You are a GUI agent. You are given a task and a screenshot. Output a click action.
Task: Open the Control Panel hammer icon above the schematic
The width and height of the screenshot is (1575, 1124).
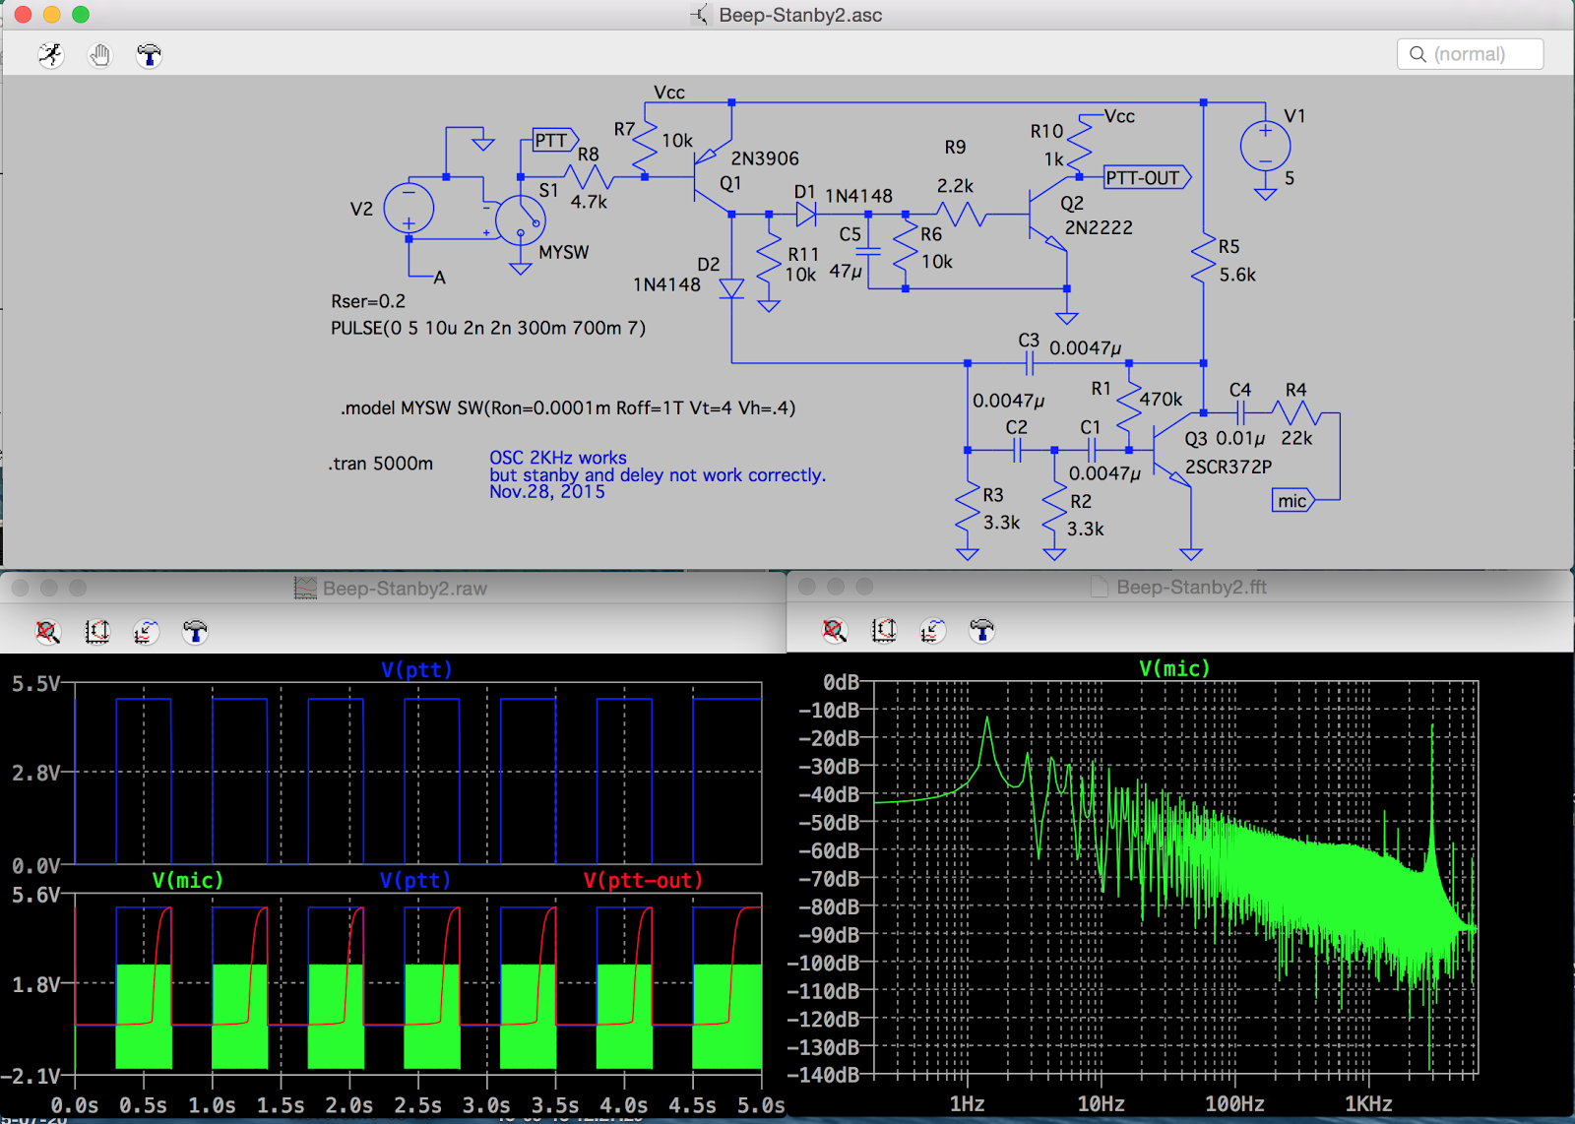point(150,55)
